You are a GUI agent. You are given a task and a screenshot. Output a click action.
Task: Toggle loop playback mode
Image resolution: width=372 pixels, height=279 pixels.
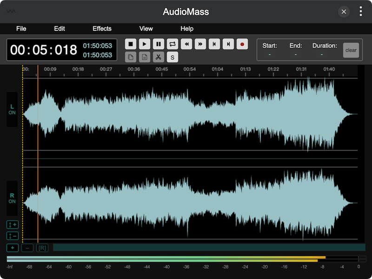tap(173, 44)
